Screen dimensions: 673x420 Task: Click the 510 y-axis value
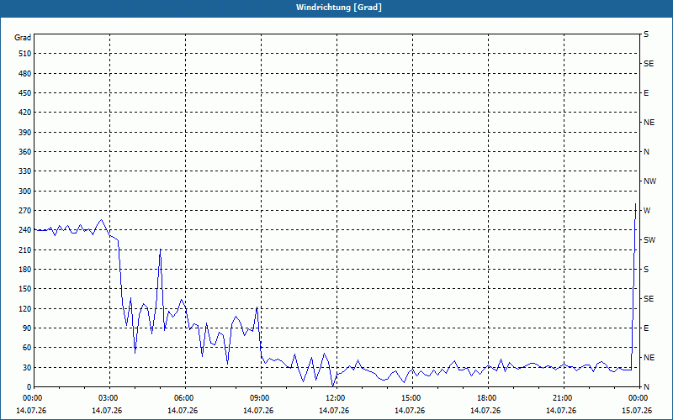click(25, 54)
